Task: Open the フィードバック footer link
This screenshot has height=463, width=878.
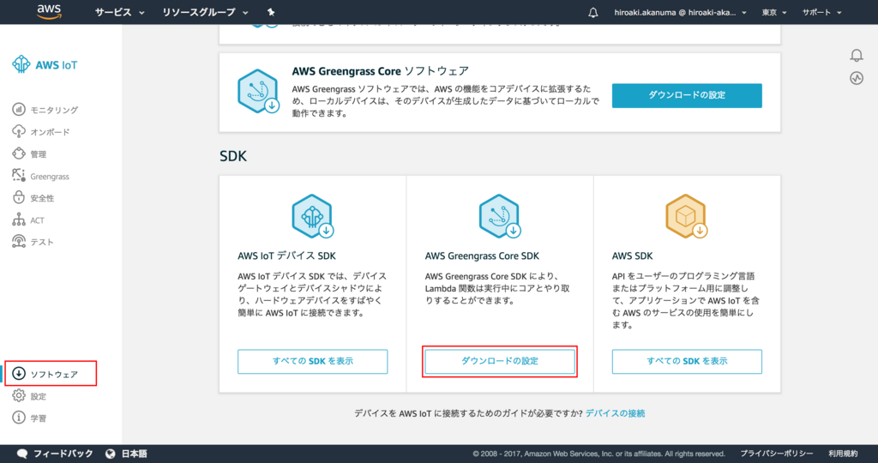Action: coord(63,454)
